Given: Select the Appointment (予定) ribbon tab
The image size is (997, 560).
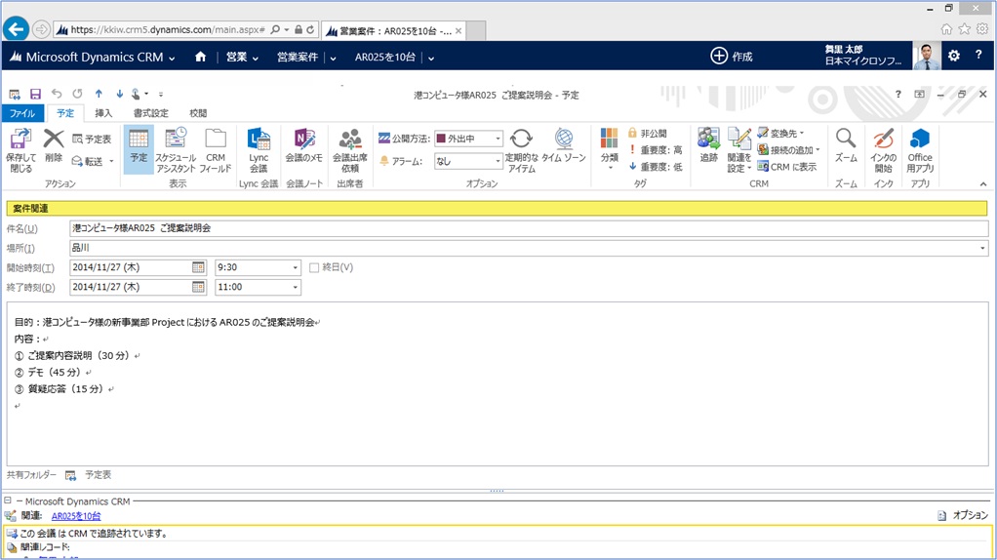Looking at the screenshot, I should (64, 113).
